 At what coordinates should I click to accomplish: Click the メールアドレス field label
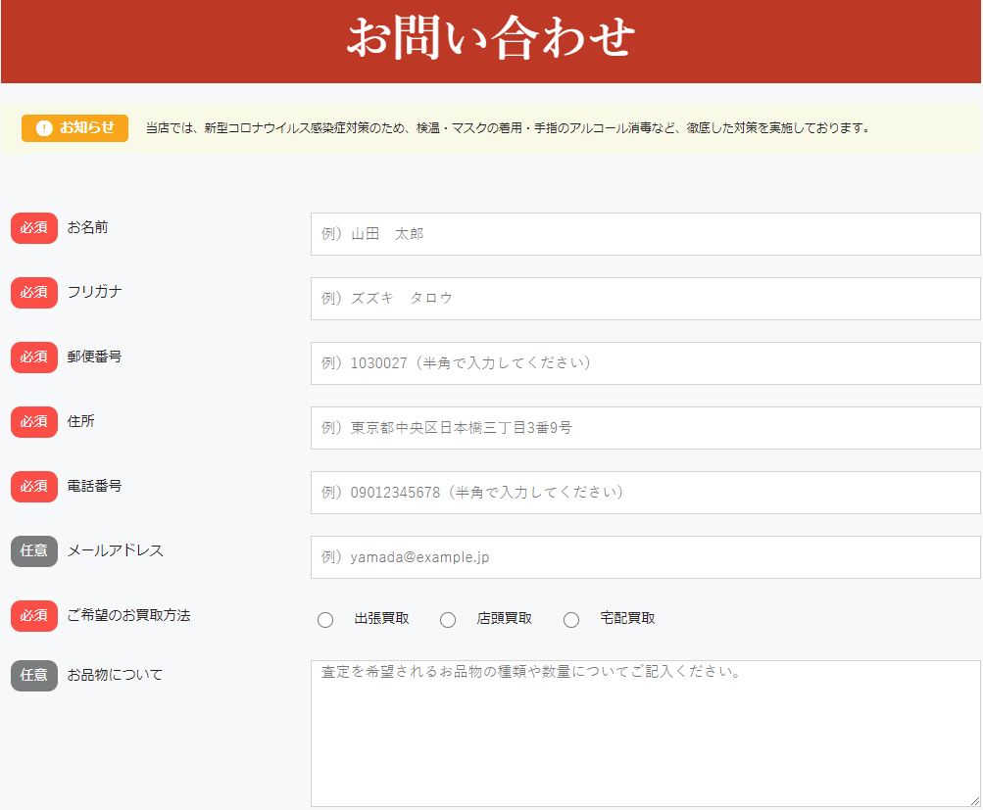[116, 550]
